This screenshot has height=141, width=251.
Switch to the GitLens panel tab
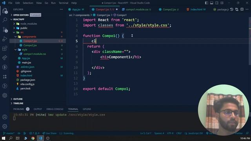point(87,109)
